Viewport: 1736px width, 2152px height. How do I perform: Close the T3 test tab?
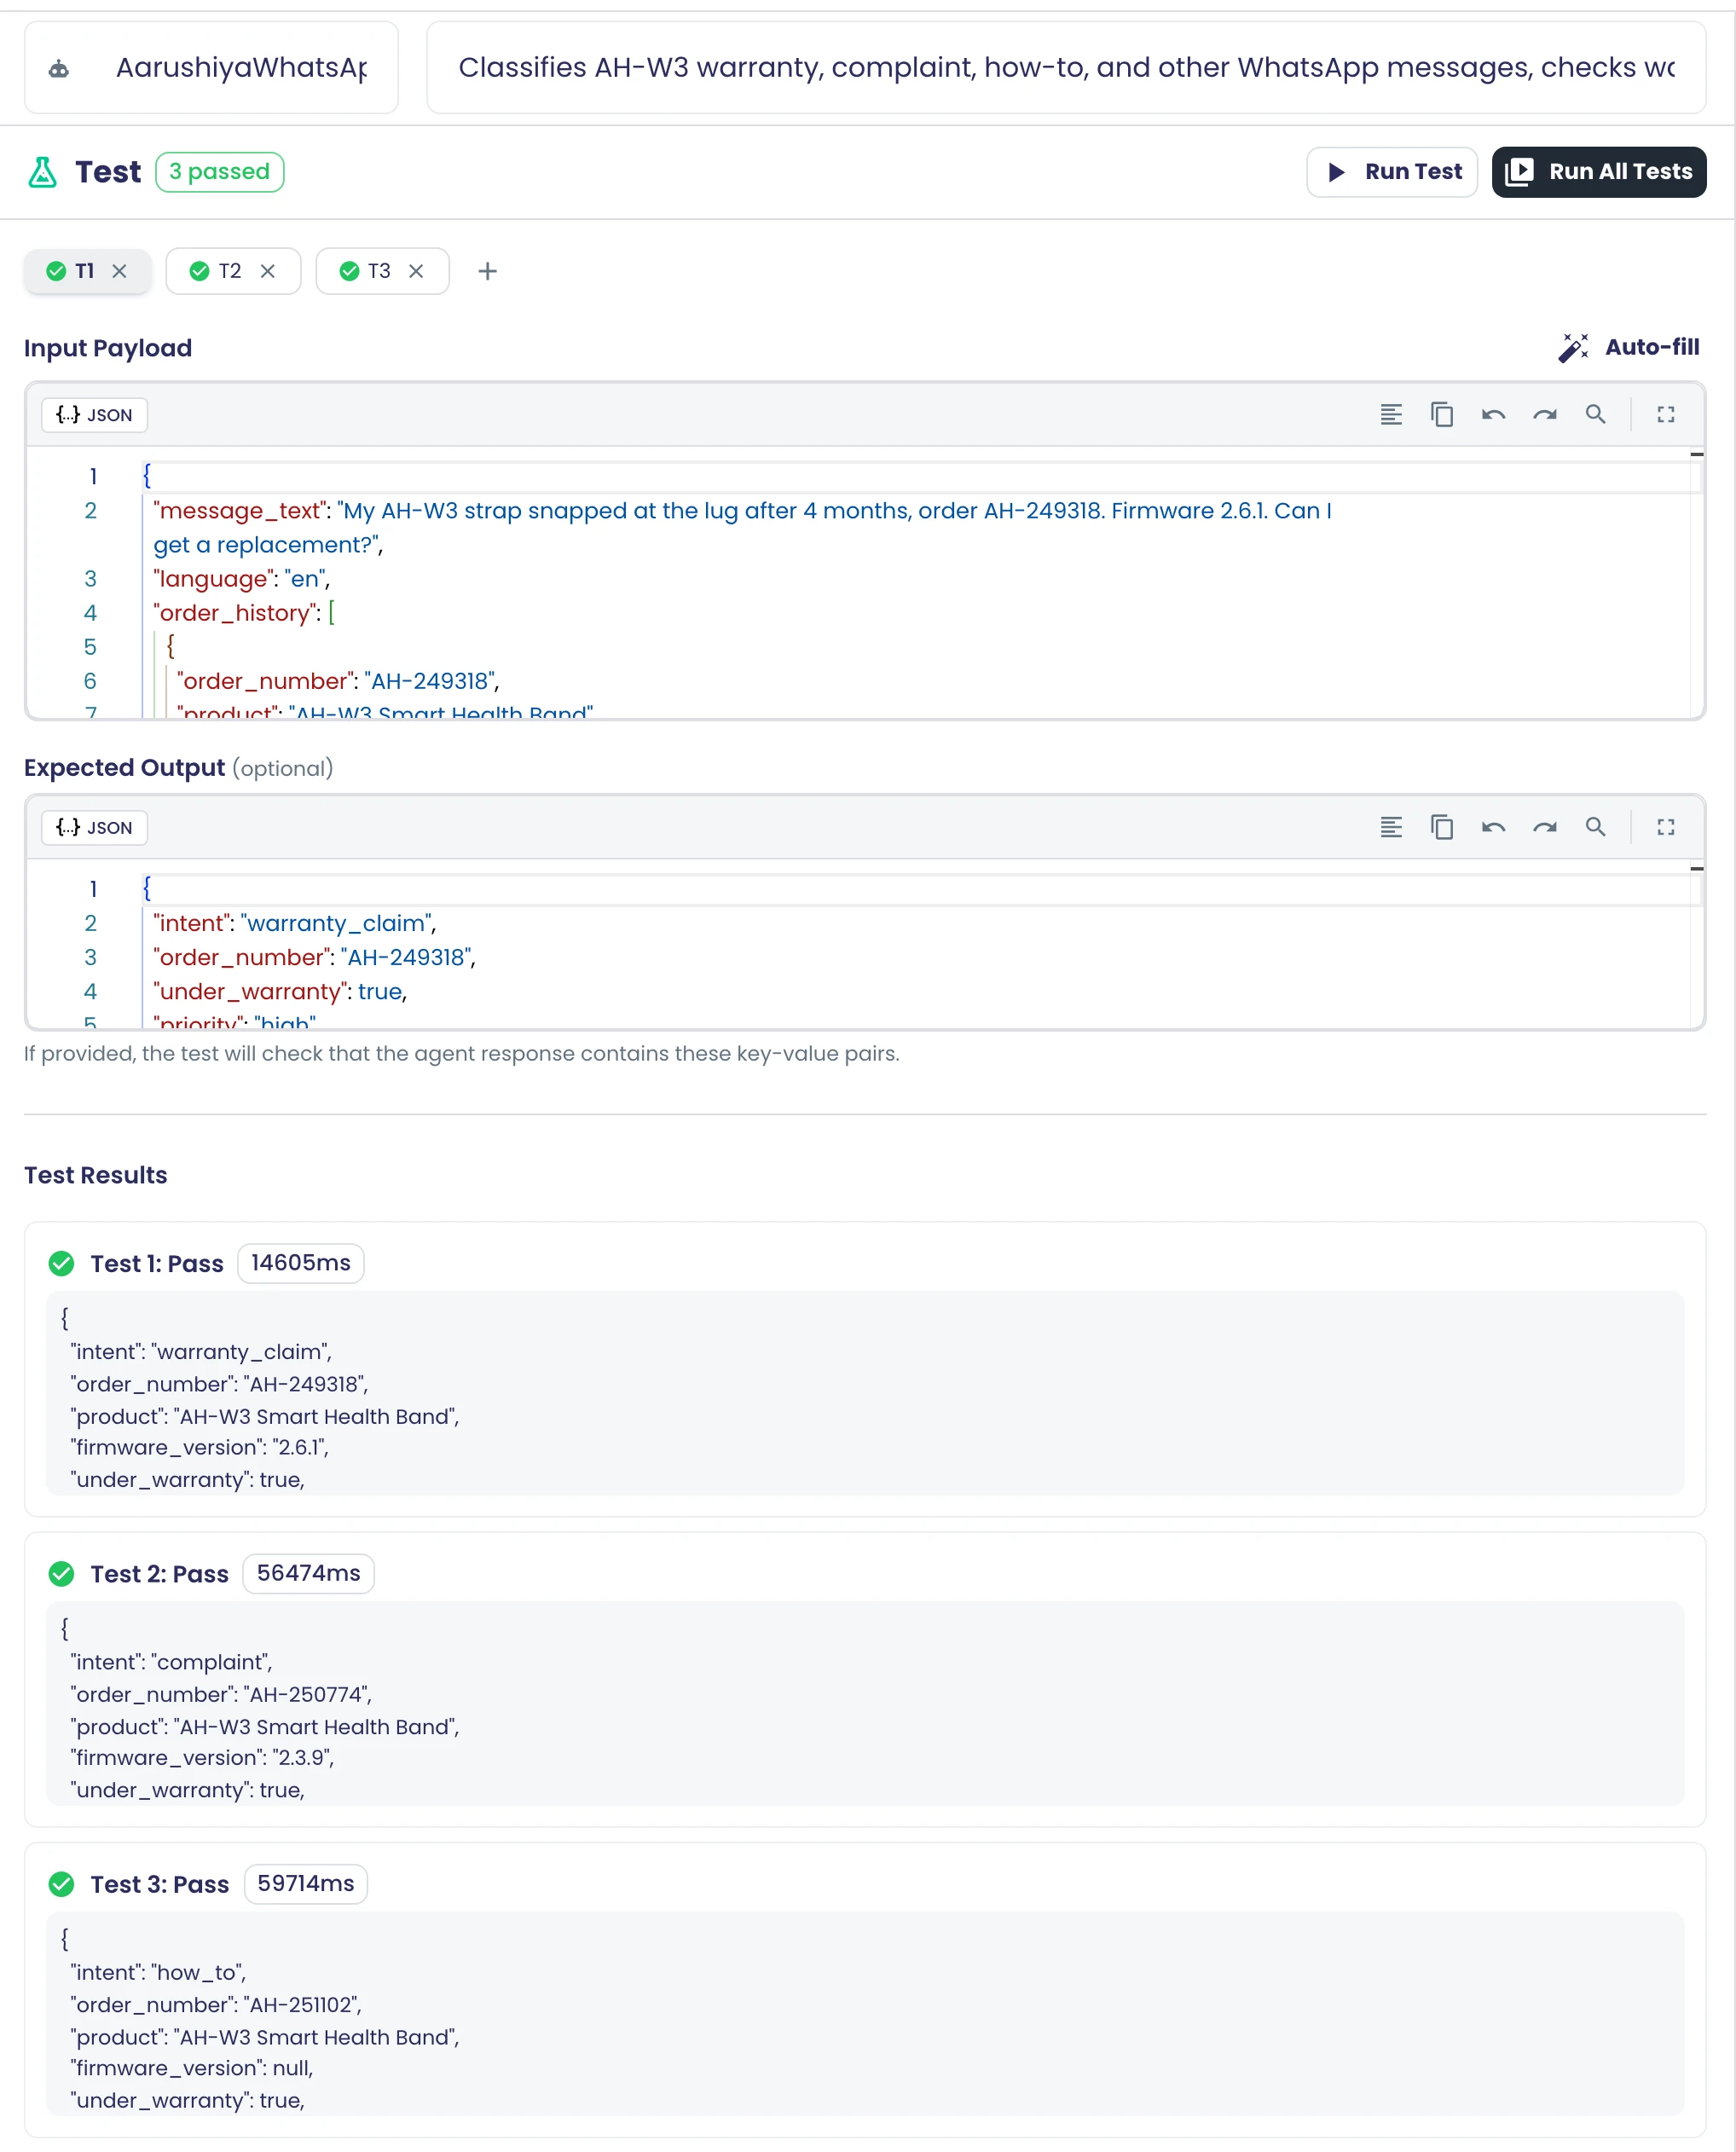pyautogui.click(x=416, y=271)
